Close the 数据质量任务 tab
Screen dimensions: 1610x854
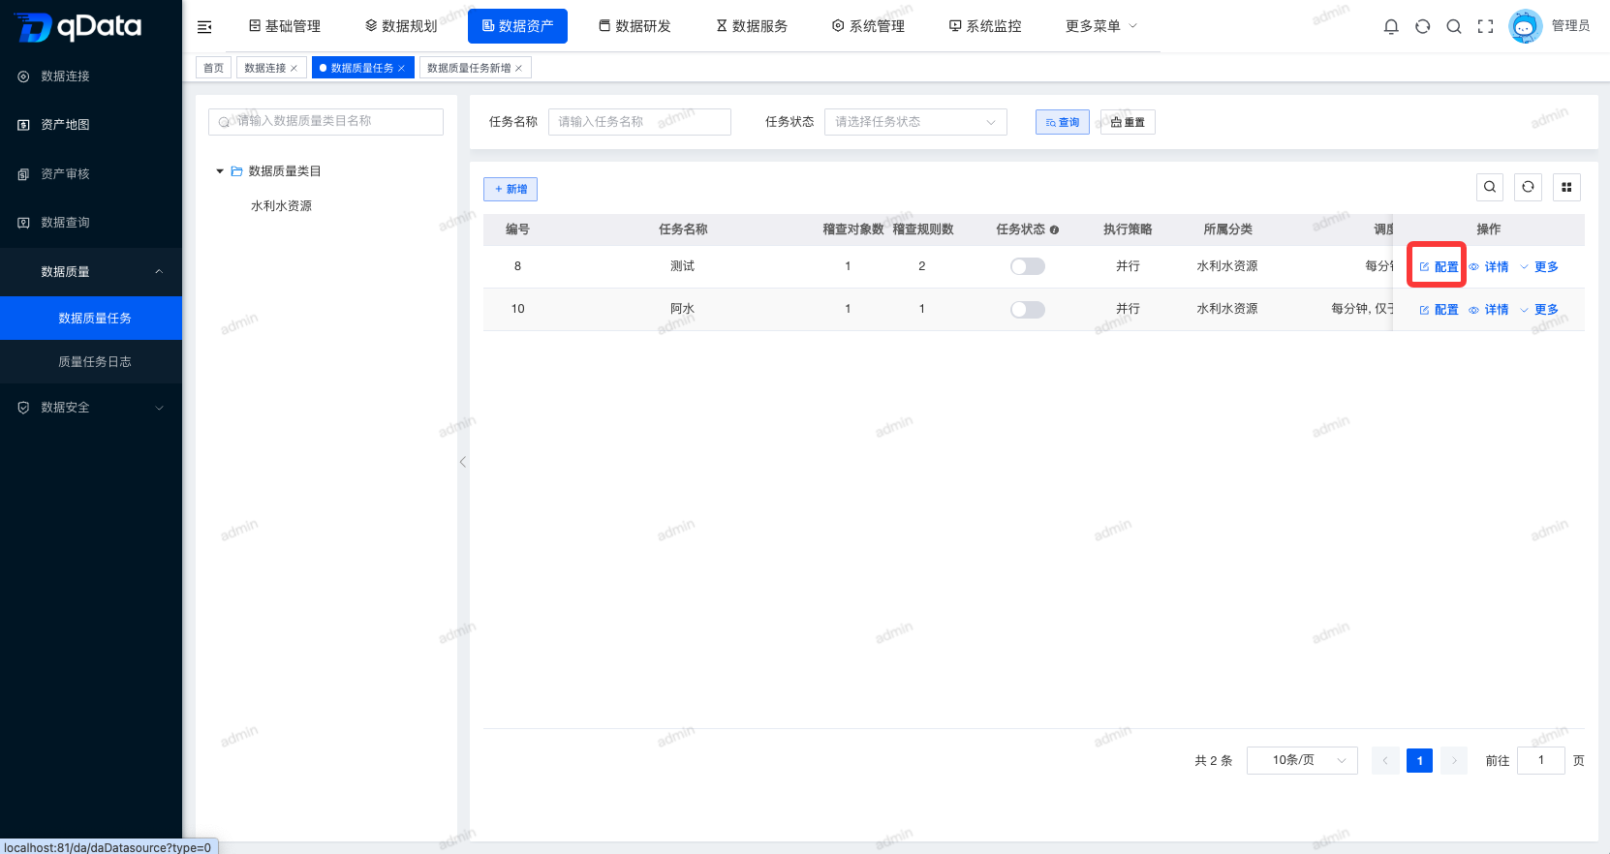tap(401, 68)
